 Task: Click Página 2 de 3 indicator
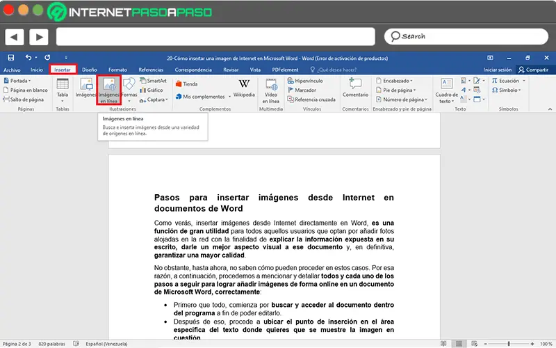point(17,344)
